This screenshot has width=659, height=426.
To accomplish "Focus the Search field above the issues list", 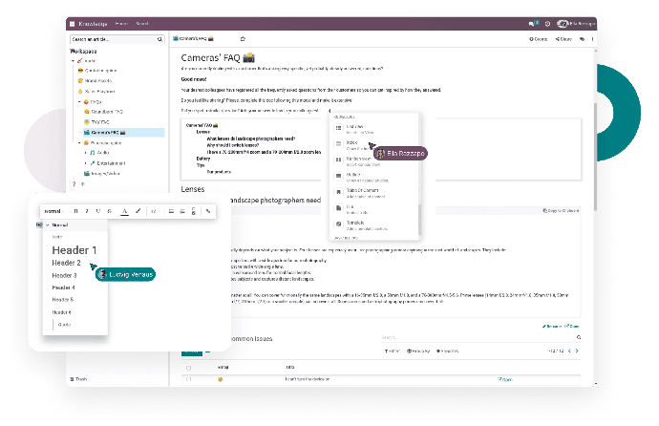I will point(478,337).
